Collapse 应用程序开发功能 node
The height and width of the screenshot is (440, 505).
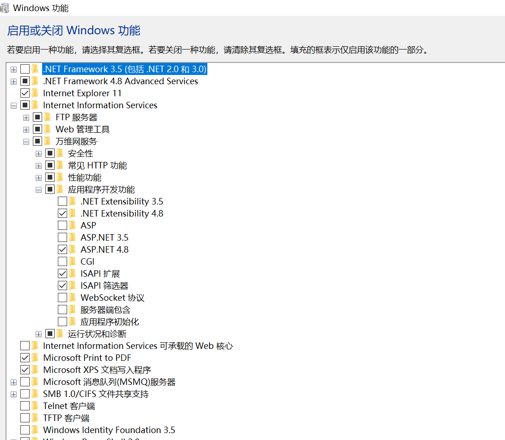pyautogui.click(x=38, y=190)
